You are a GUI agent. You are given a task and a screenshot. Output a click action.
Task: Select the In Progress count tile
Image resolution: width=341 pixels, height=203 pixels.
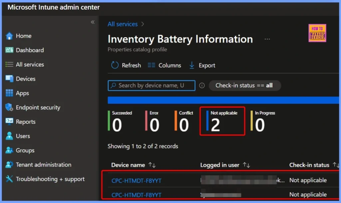263,121
